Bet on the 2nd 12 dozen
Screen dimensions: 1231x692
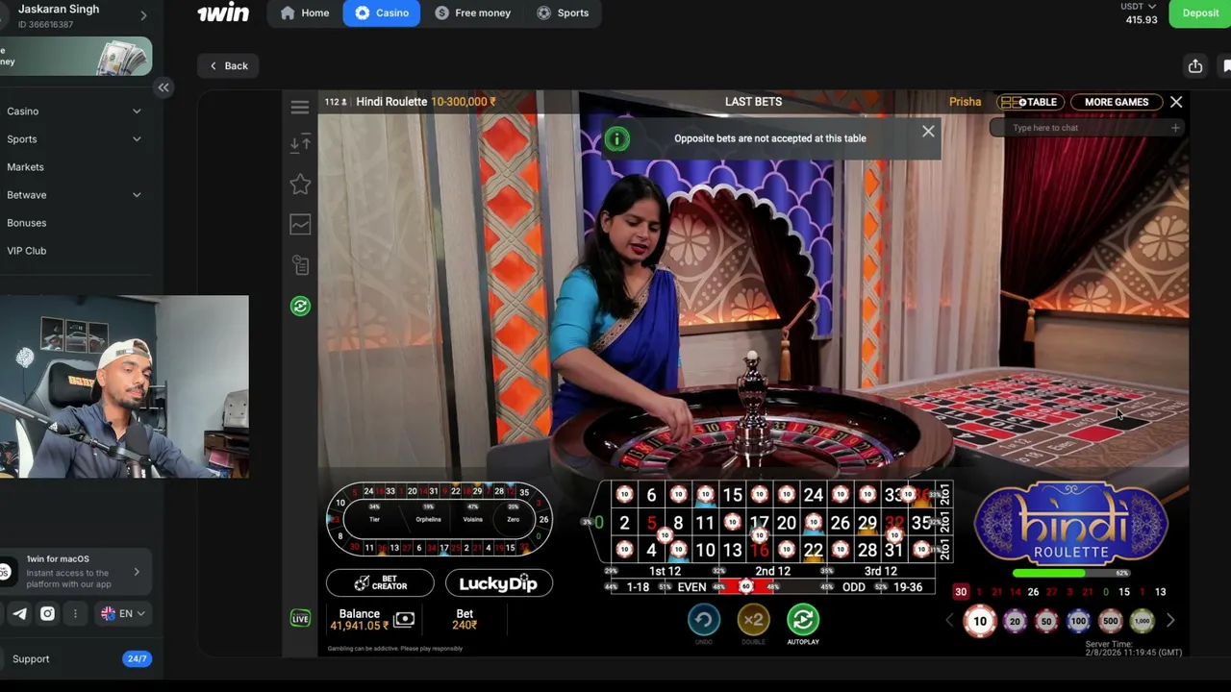pyautogui.click(x=772, y=571)
